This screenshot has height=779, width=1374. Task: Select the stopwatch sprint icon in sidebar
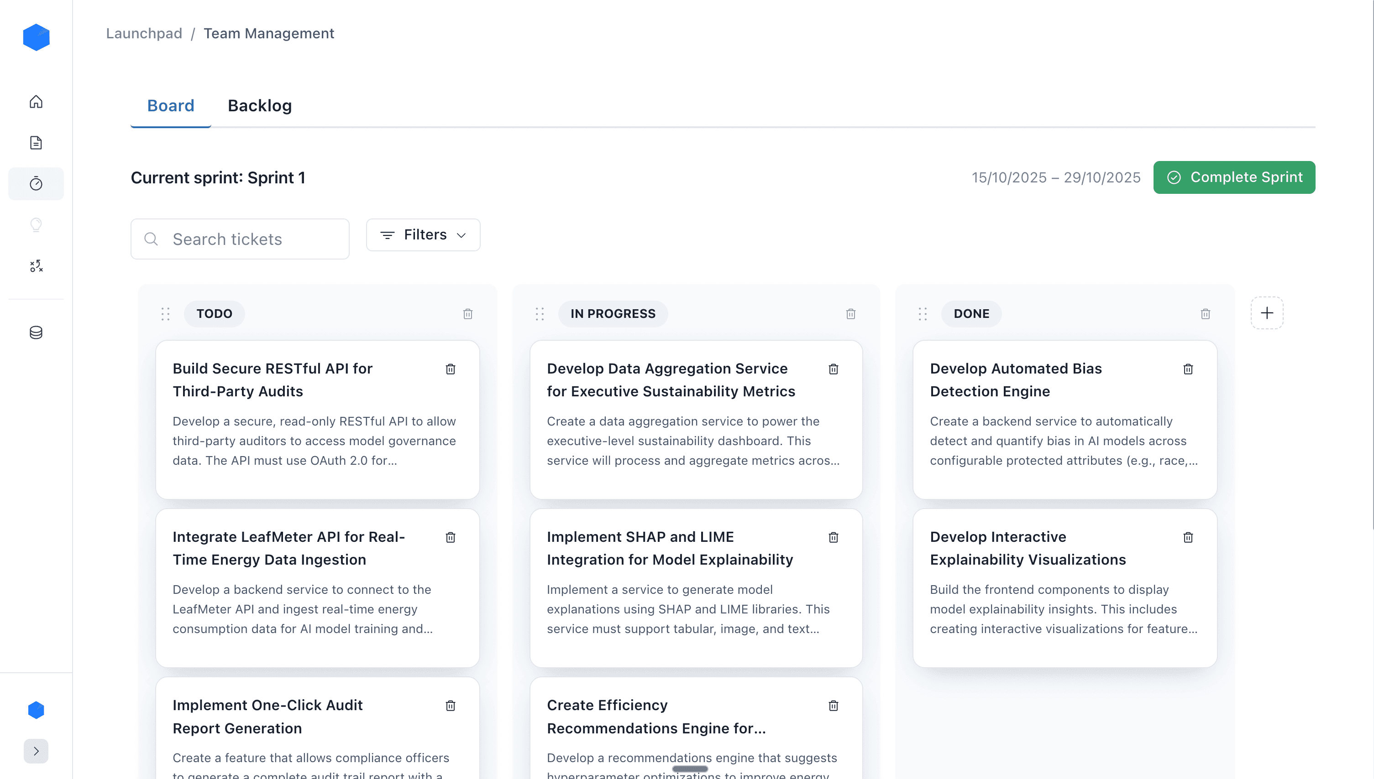pos(36,183)
